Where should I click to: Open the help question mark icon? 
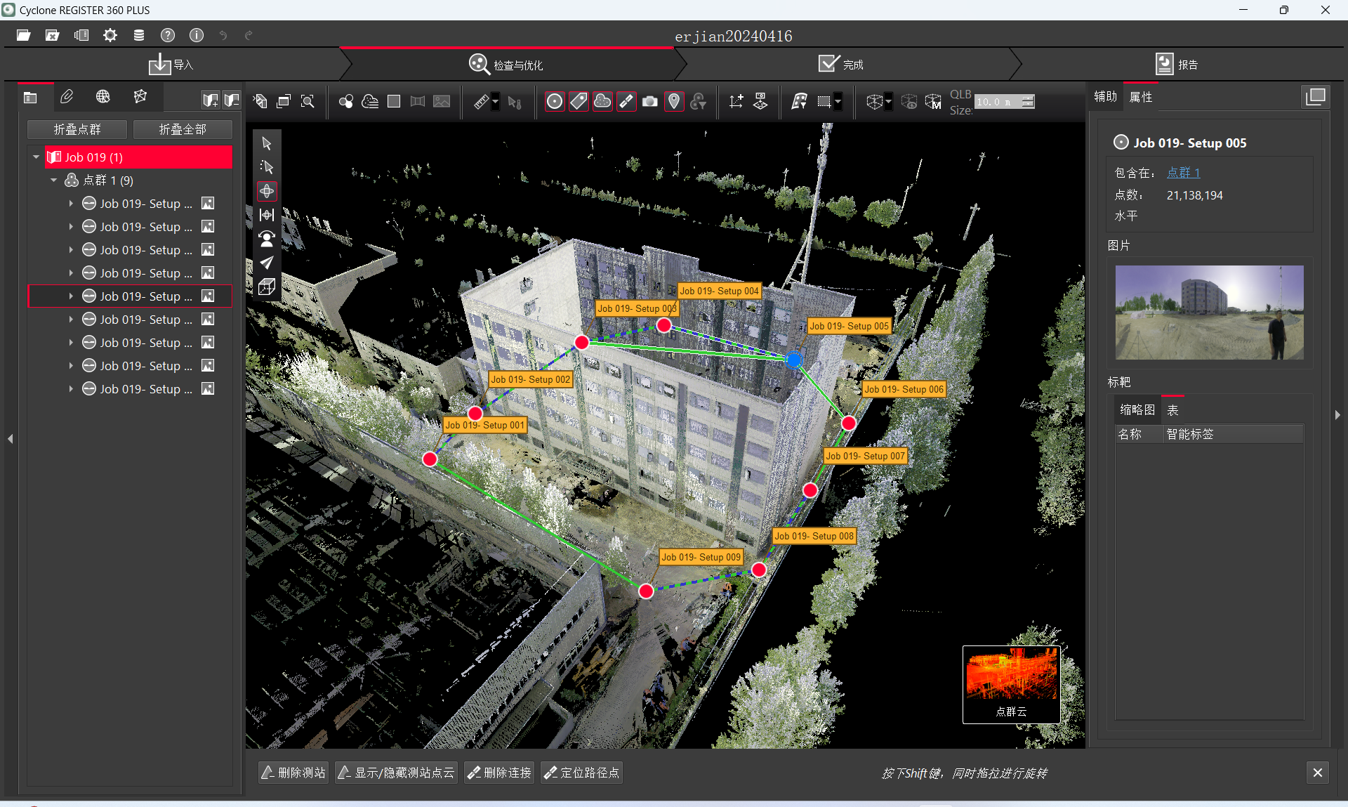point(168,35)
